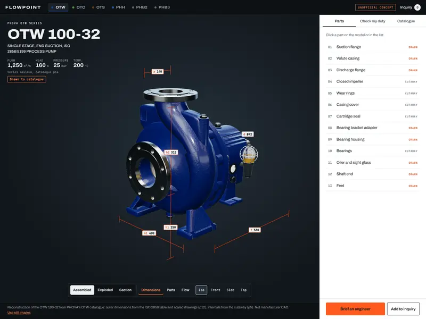426x319 pixels.
Task: Click the 'a 140' dimension label
Action: click(x=158, y=72)
